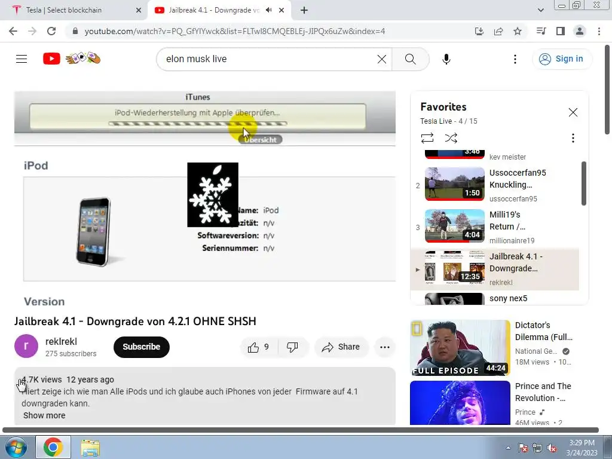Screen dimensions: 612x459
Task: Play Ussoccerfan95 Knuckling video in playlist
Action: 495,185
